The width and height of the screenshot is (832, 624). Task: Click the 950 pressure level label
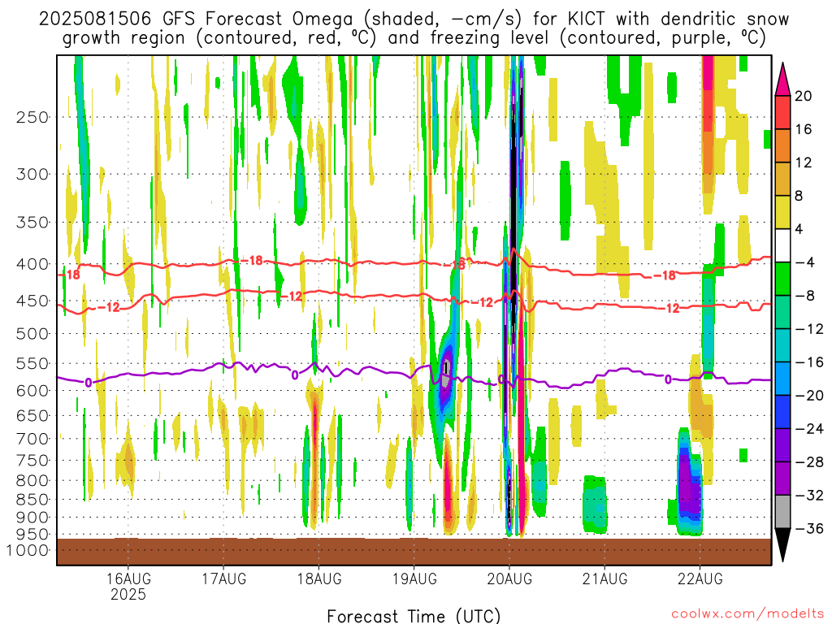click(x=32, y=535)
